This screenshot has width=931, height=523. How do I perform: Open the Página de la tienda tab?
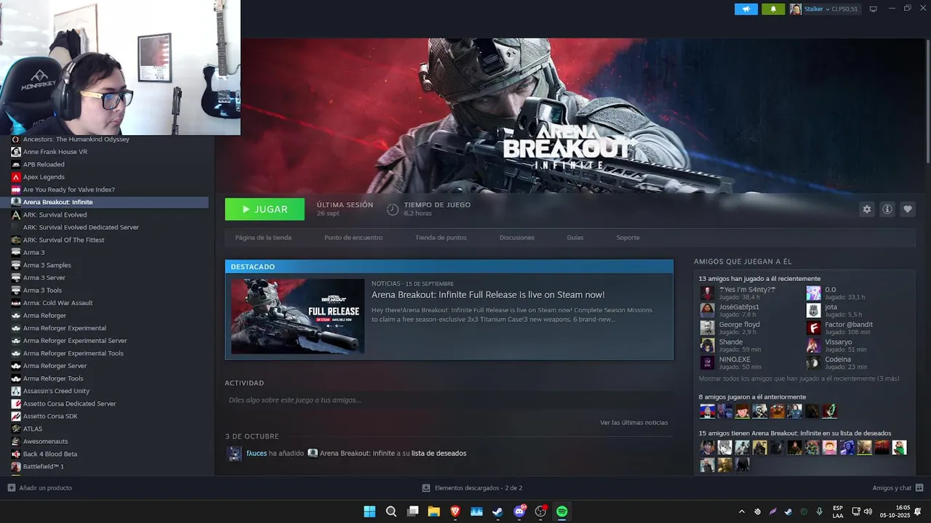click(263, 238)
